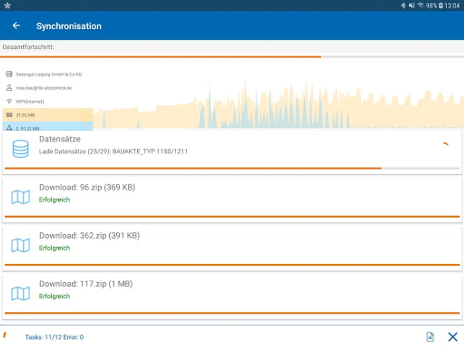Viewport: 464px width, 348px height.
Task: Click the WiFi connection icon
Action: pos(9,101)
